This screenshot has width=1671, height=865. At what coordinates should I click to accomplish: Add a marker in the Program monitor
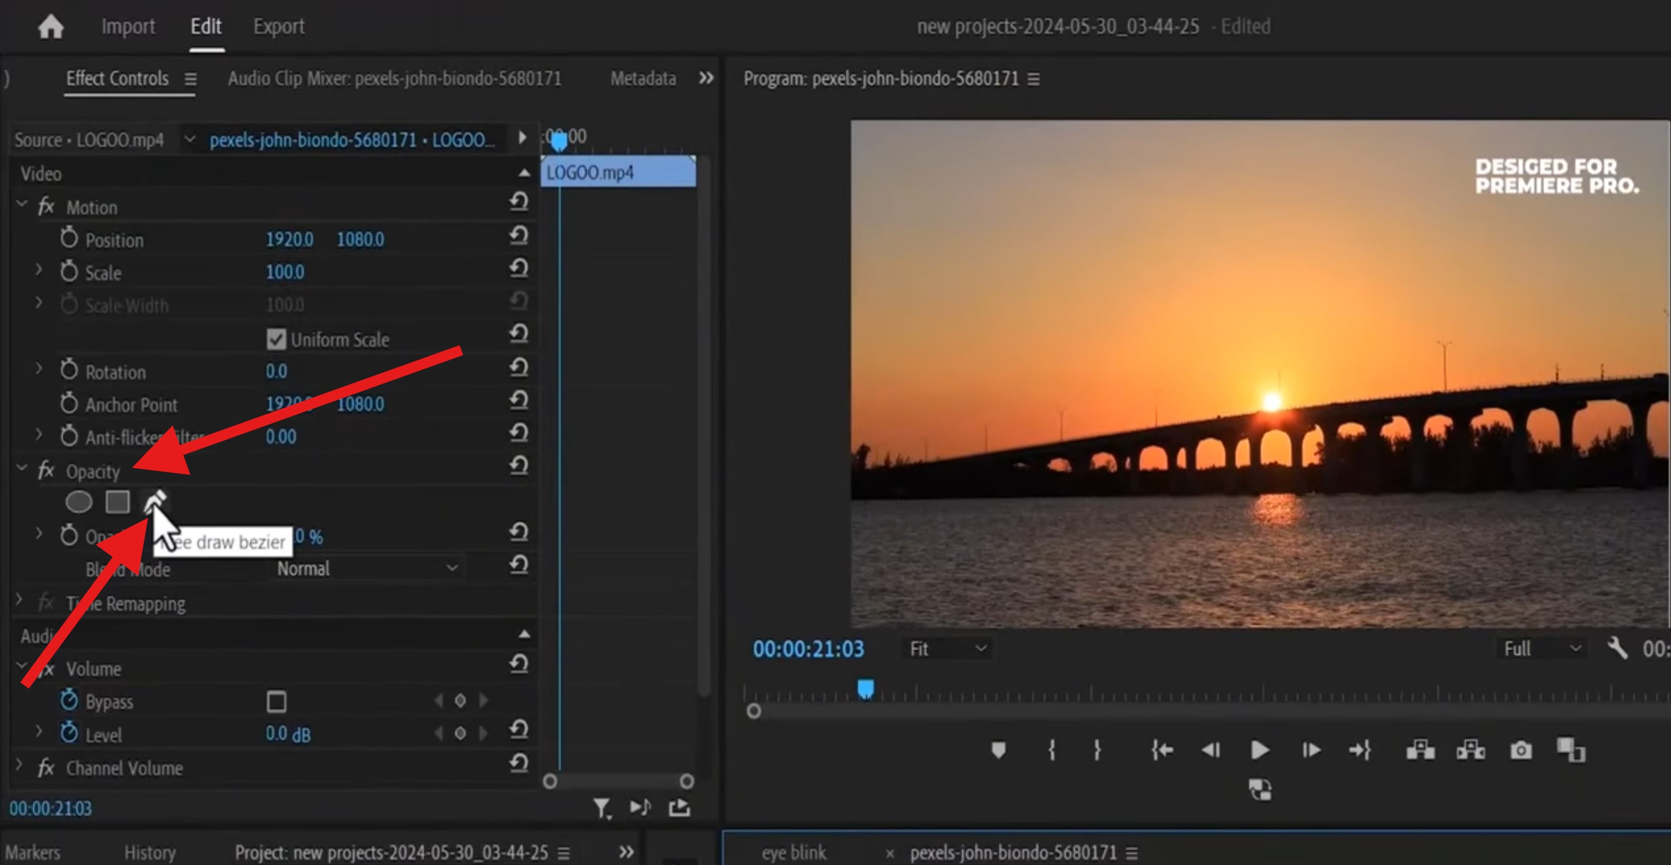pos(998,750)
